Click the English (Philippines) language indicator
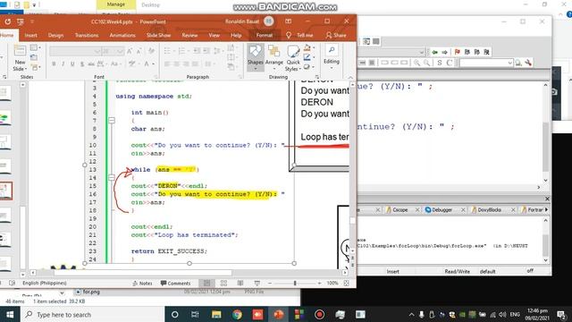 [x=45, y=283]
